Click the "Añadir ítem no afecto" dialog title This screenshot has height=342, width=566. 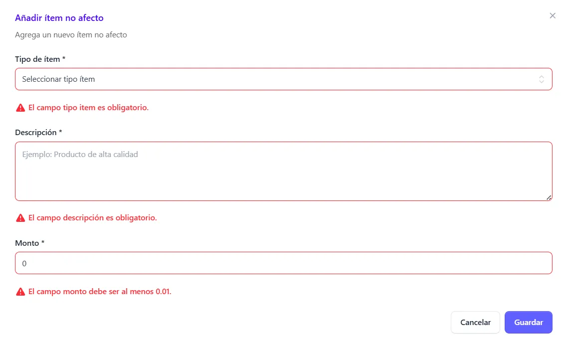coord(59,18)
